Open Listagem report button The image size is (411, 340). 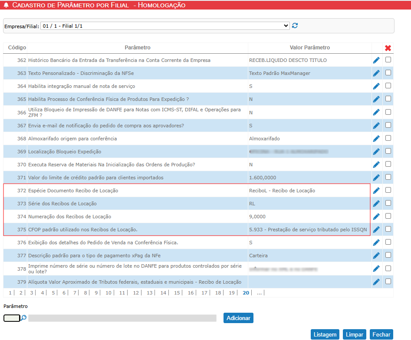[x=325, y=334]
